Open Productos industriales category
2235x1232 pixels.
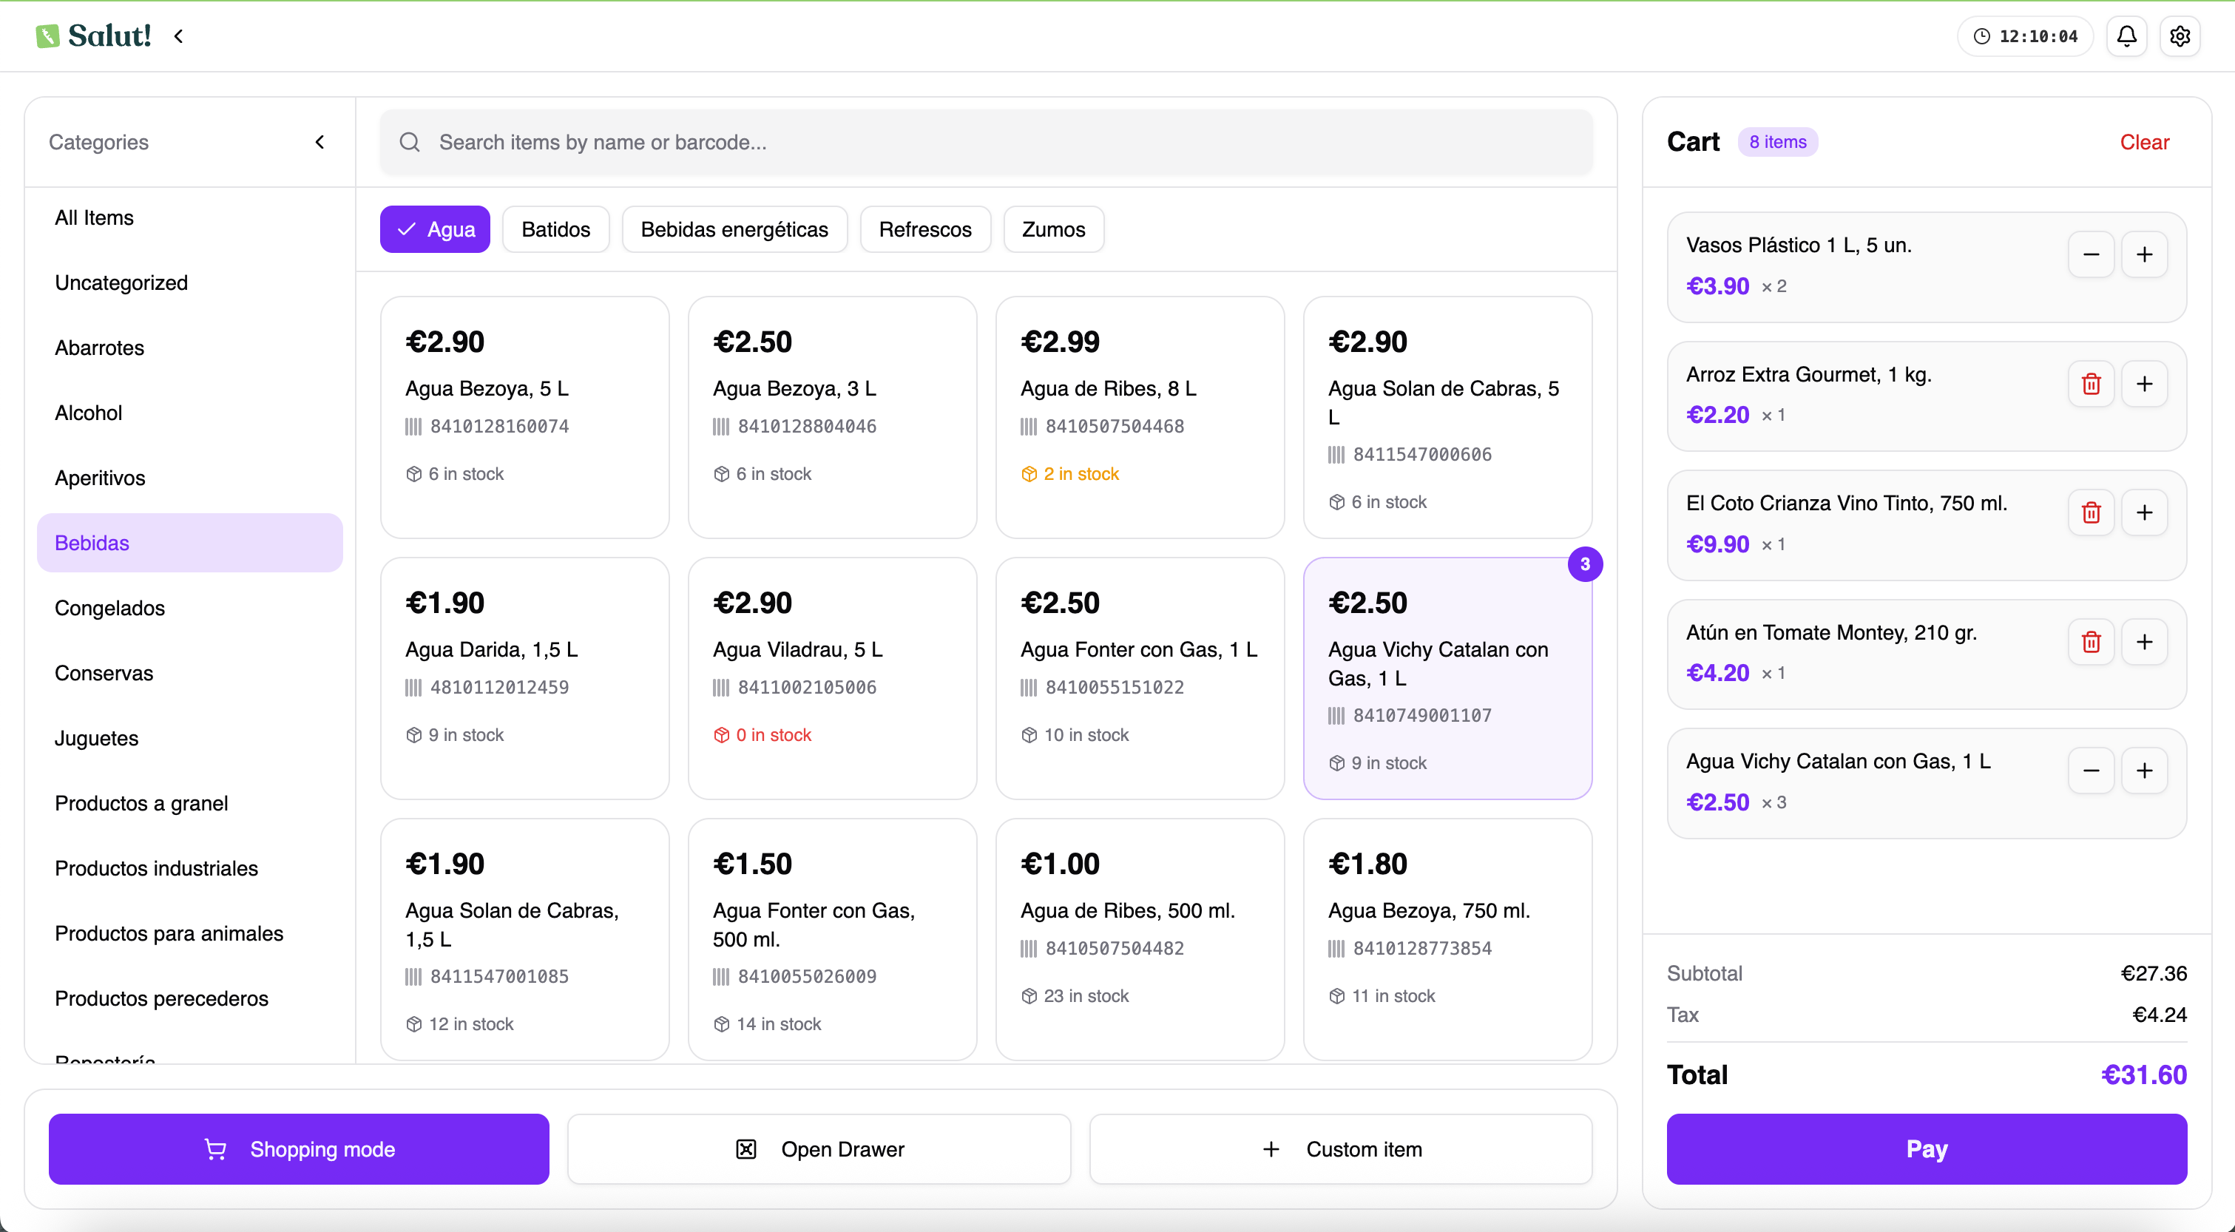coord(189,867)
